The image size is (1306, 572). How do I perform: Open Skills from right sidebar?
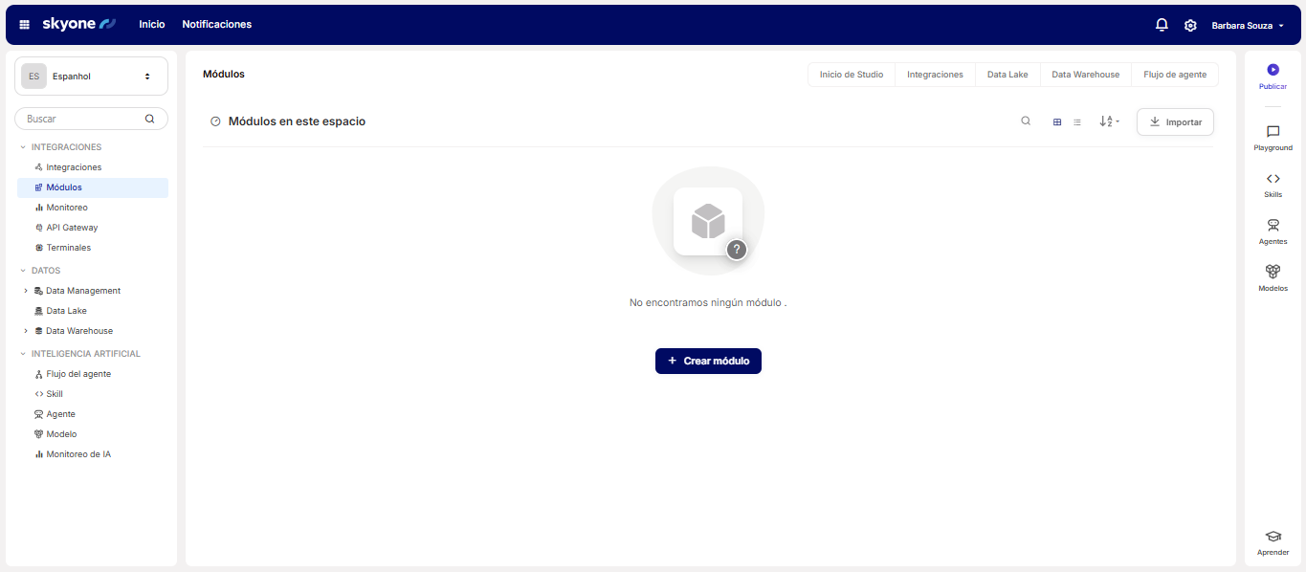tap(1273, 185)
